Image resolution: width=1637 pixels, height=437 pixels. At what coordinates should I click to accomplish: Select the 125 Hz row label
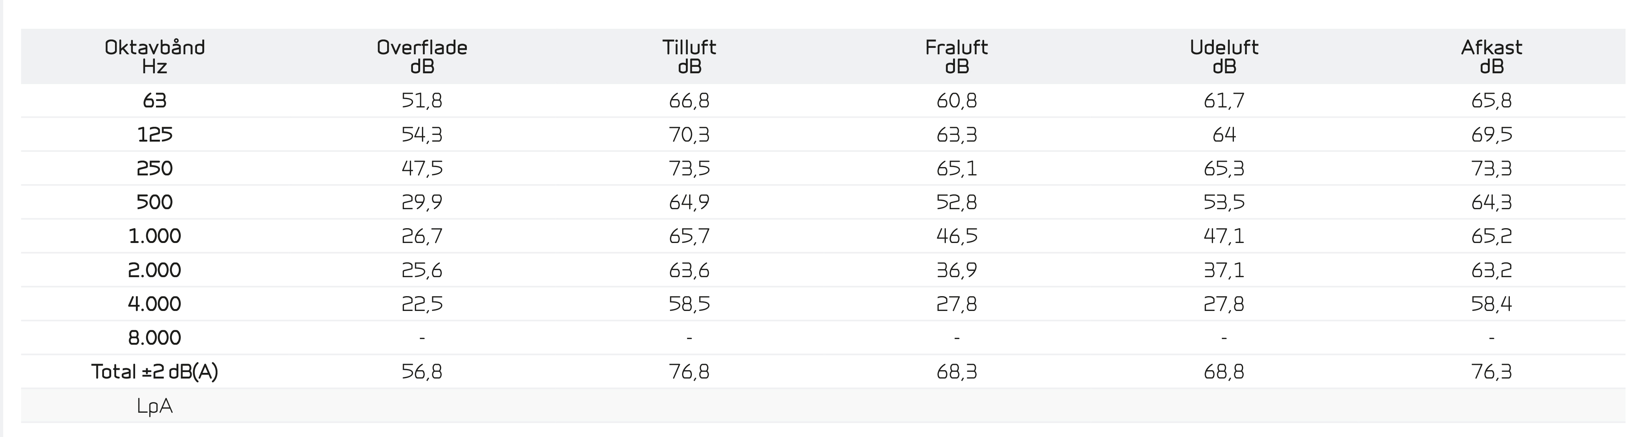(154, 134)
